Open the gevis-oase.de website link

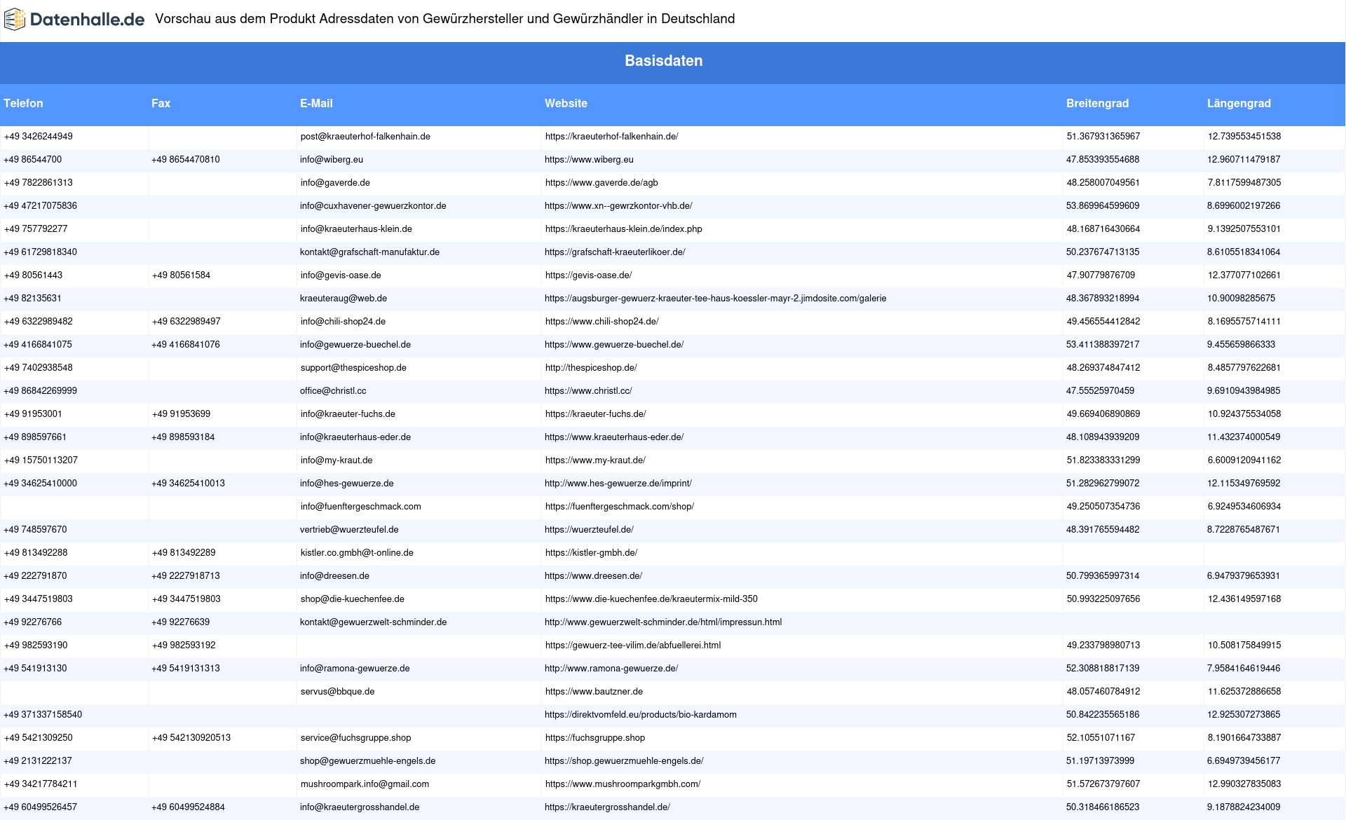588,275
